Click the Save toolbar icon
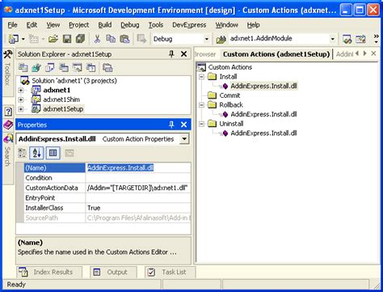Screen dimensions: 383x292 [x=67, y=39]
